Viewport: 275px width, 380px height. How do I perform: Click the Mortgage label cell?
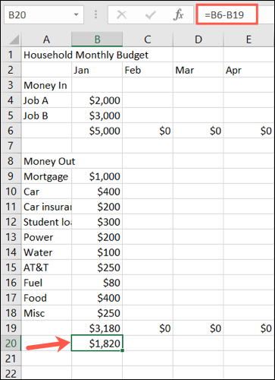[x=46, y=176]
